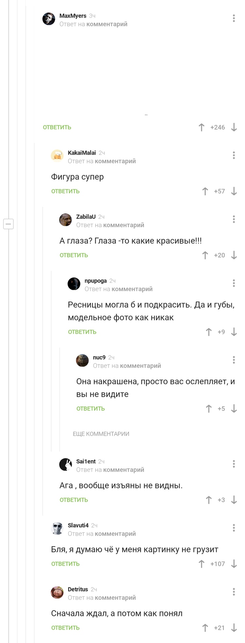Open ZabilaU's user profile name link

point(86,217)
